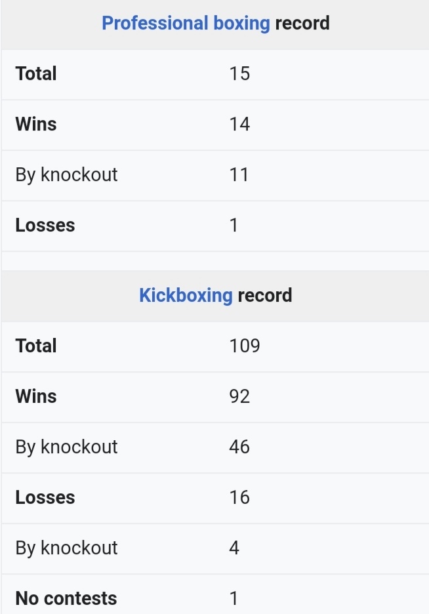The image size is (429, 614).
Task: Click record text in boxing header
Action: coord(302,24)
